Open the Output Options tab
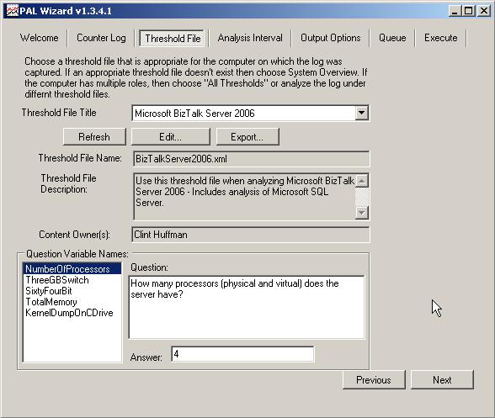The width and height of the screenshot is (495, 418). pos(330,38)
